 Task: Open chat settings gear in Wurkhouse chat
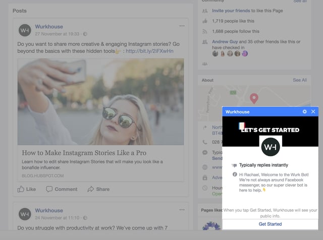304,111
